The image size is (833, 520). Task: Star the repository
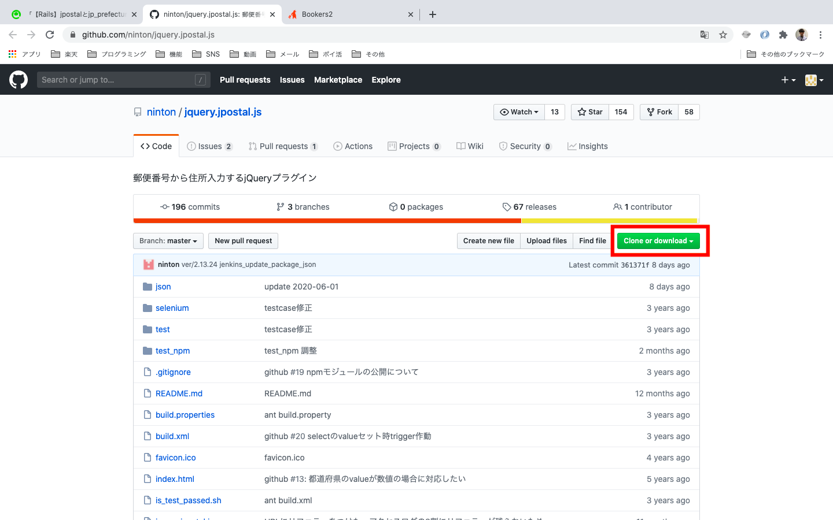[590, 112]
